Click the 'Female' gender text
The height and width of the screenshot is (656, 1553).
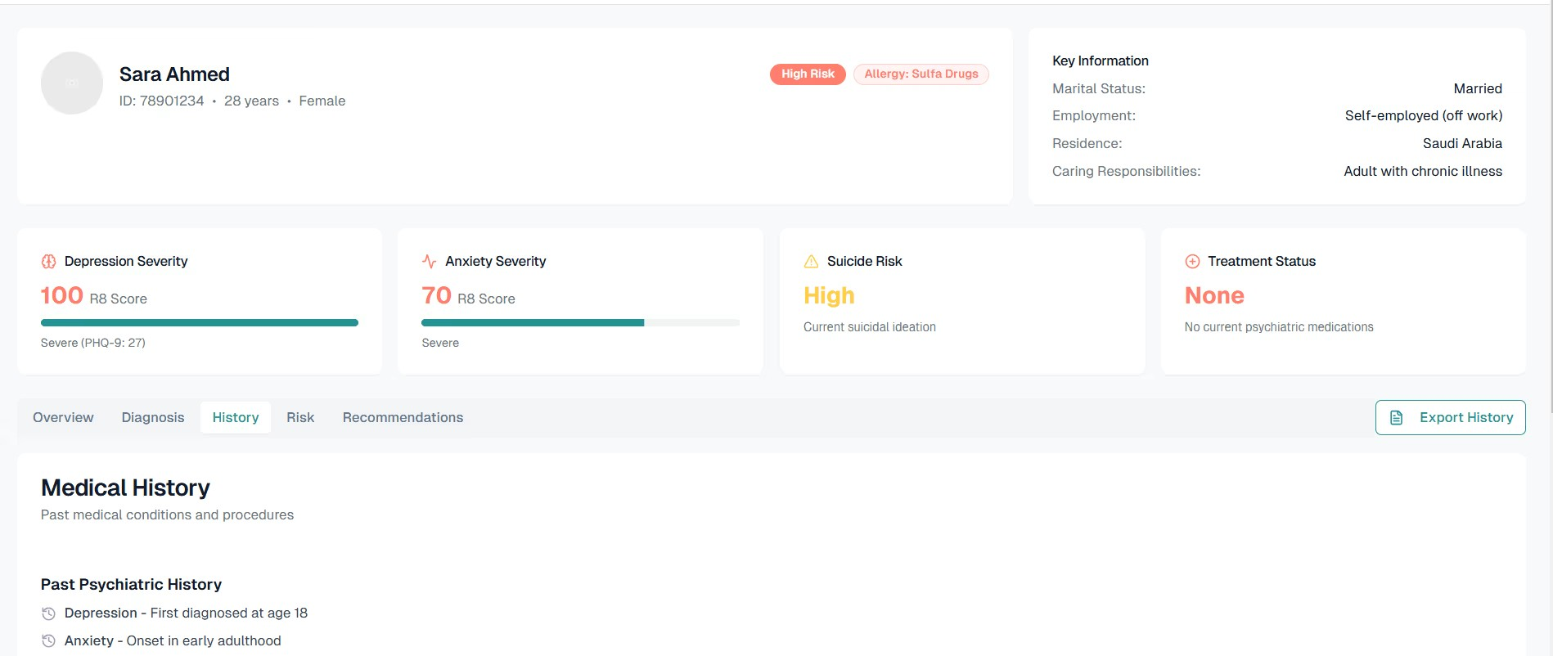tap(322, 101)
